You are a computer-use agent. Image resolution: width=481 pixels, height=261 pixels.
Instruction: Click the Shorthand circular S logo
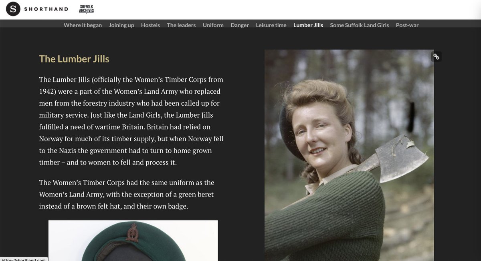pos(14,9)
